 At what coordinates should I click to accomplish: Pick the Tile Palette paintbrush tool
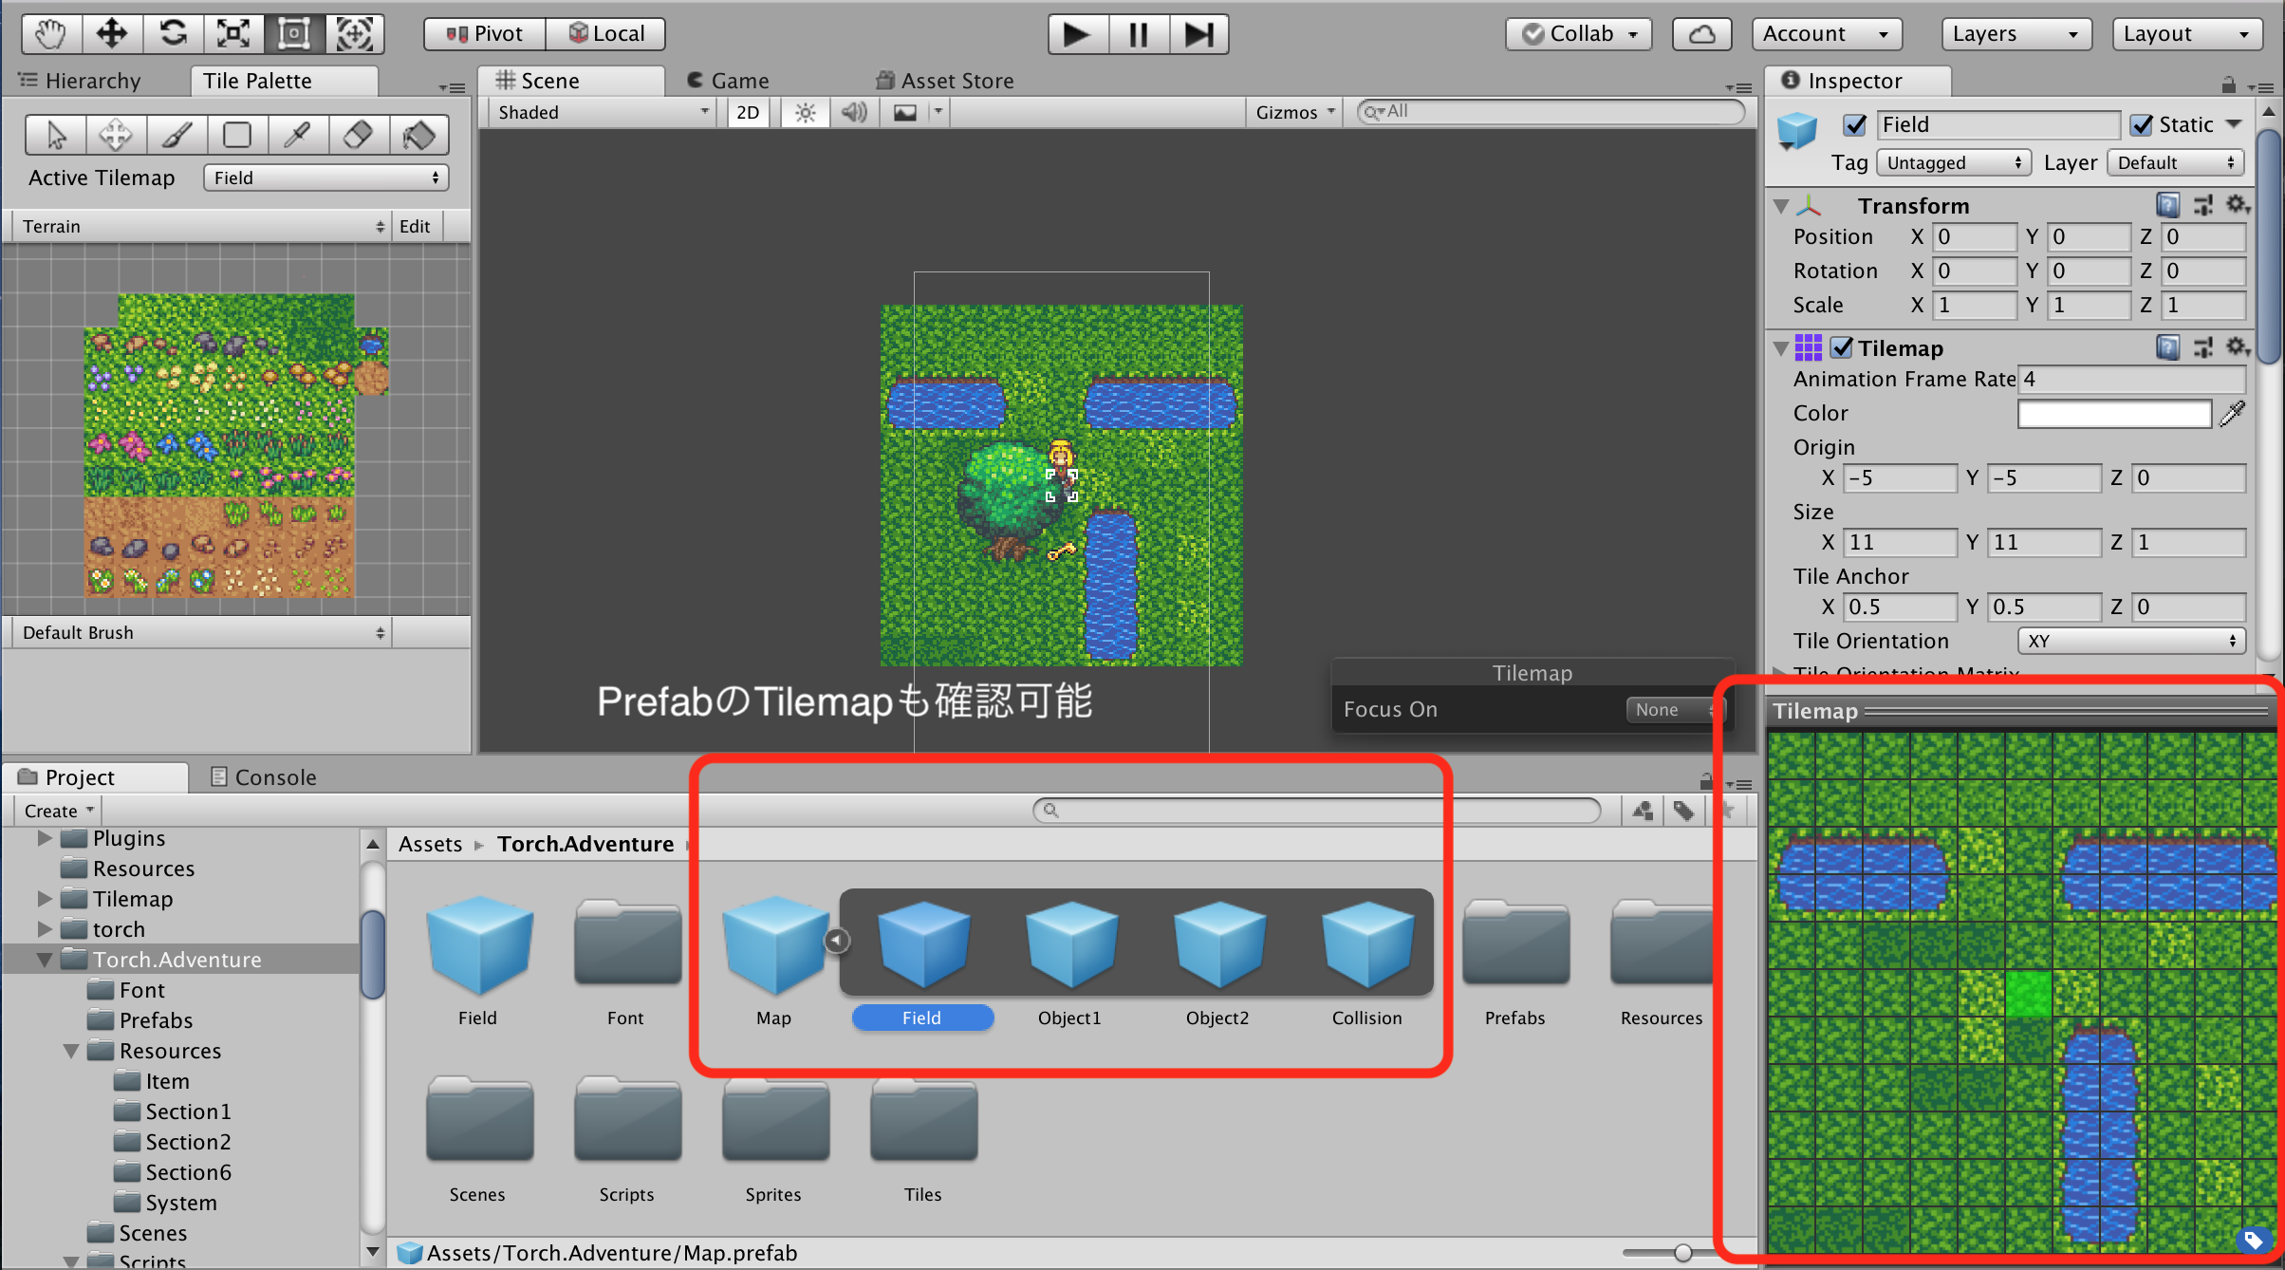pos(176,135)
